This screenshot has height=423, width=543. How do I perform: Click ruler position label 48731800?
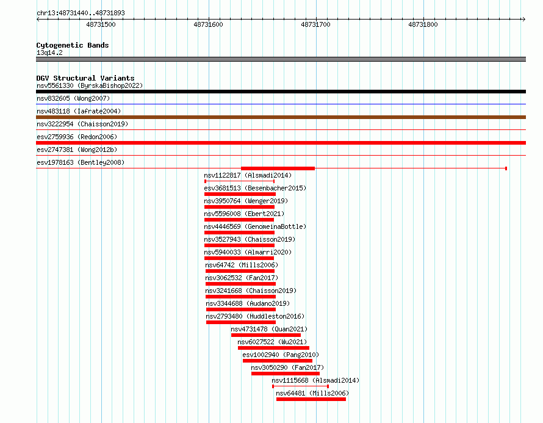click(x=423, y=24)
